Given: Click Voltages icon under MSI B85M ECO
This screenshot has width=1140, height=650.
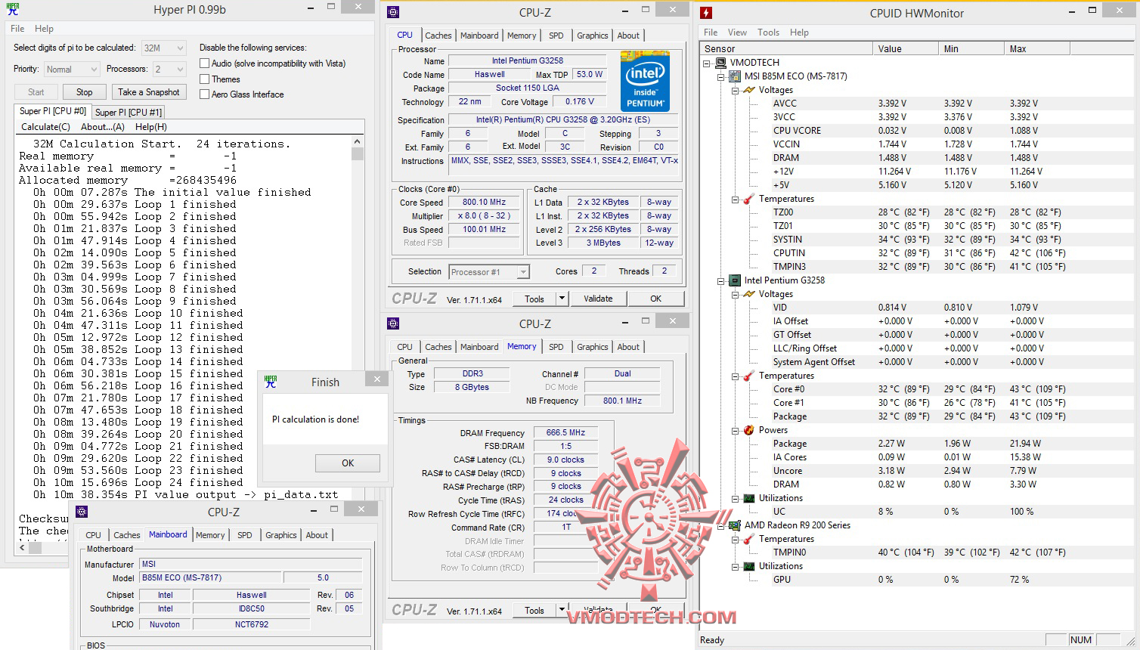Looking at the screenshot, I should (749, 90).
